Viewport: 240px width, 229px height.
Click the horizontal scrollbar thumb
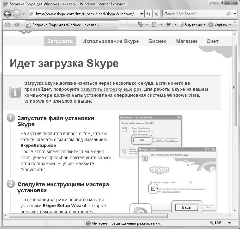(88, 216)
